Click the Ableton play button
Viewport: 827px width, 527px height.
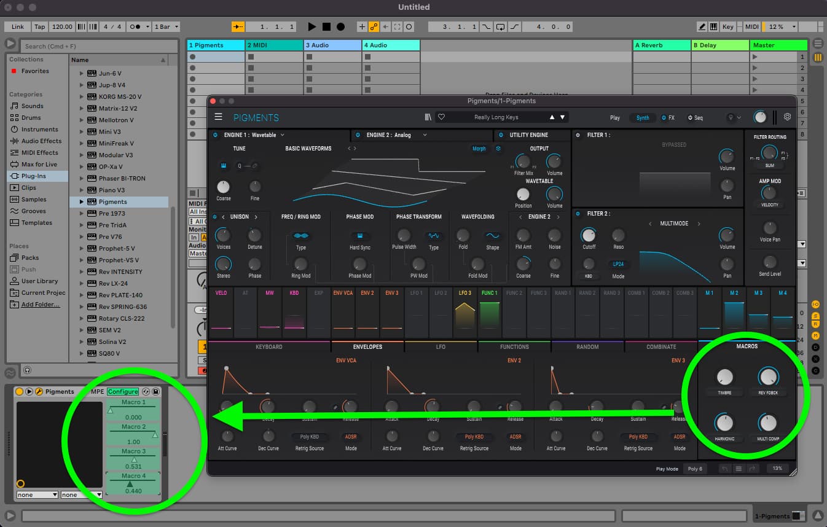[x=312, y=26]
